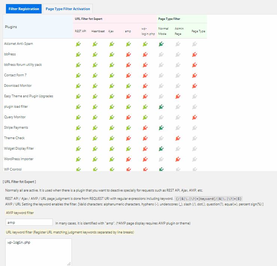
Task: Click the URL keyword filter textarea
Action: point(39,252)
